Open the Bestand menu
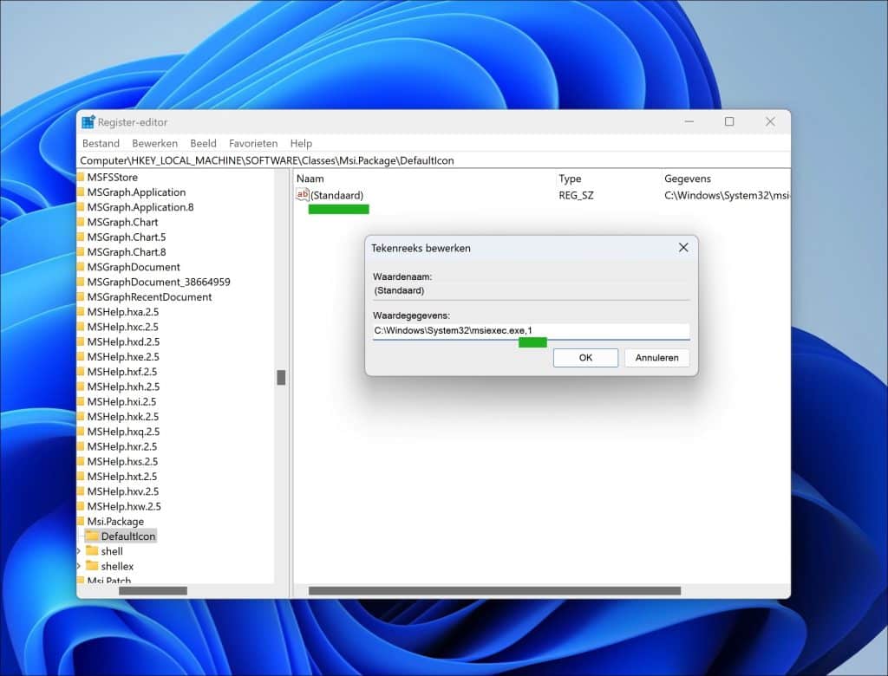This screenshot has height=676, width=888. [101, 143]
